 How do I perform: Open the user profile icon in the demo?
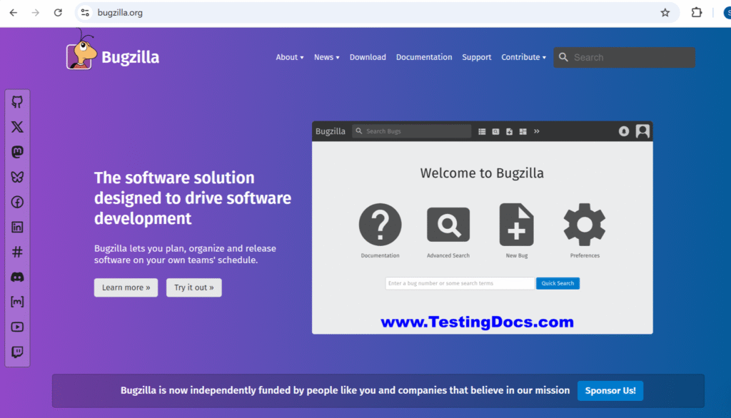tap(642, 131)
